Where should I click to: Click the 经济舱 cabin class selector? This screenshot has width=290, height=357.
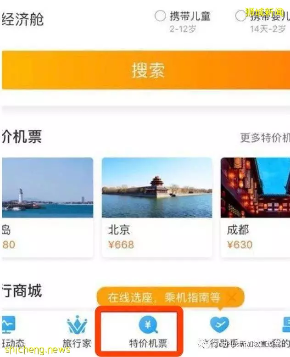22,19
